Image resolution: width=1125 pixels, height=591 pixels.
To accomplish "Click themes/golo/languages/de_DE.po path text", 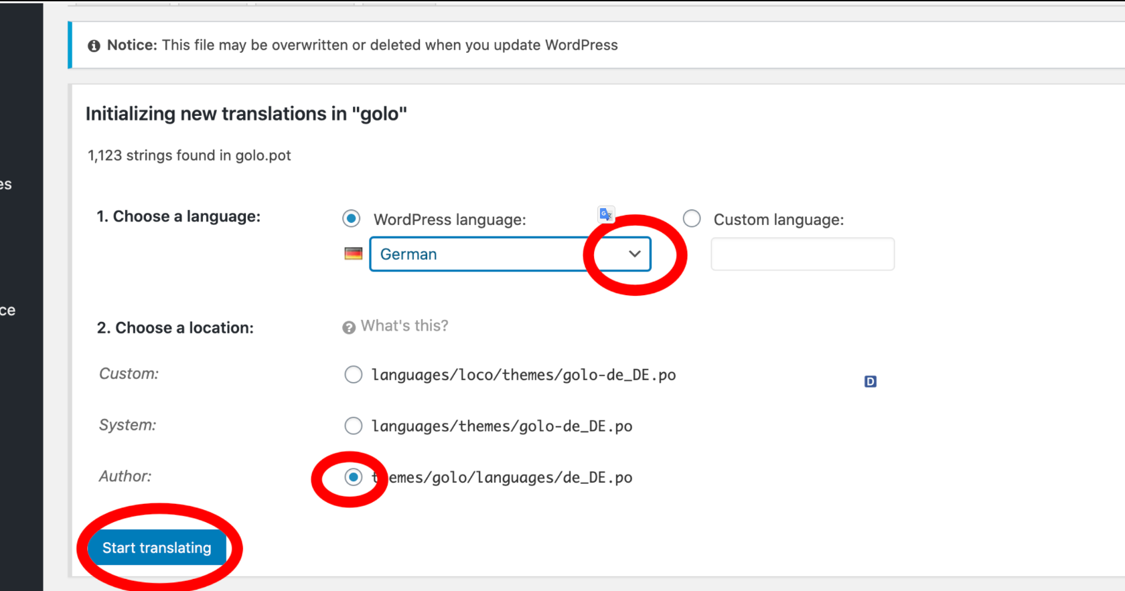I will (502, 478).
